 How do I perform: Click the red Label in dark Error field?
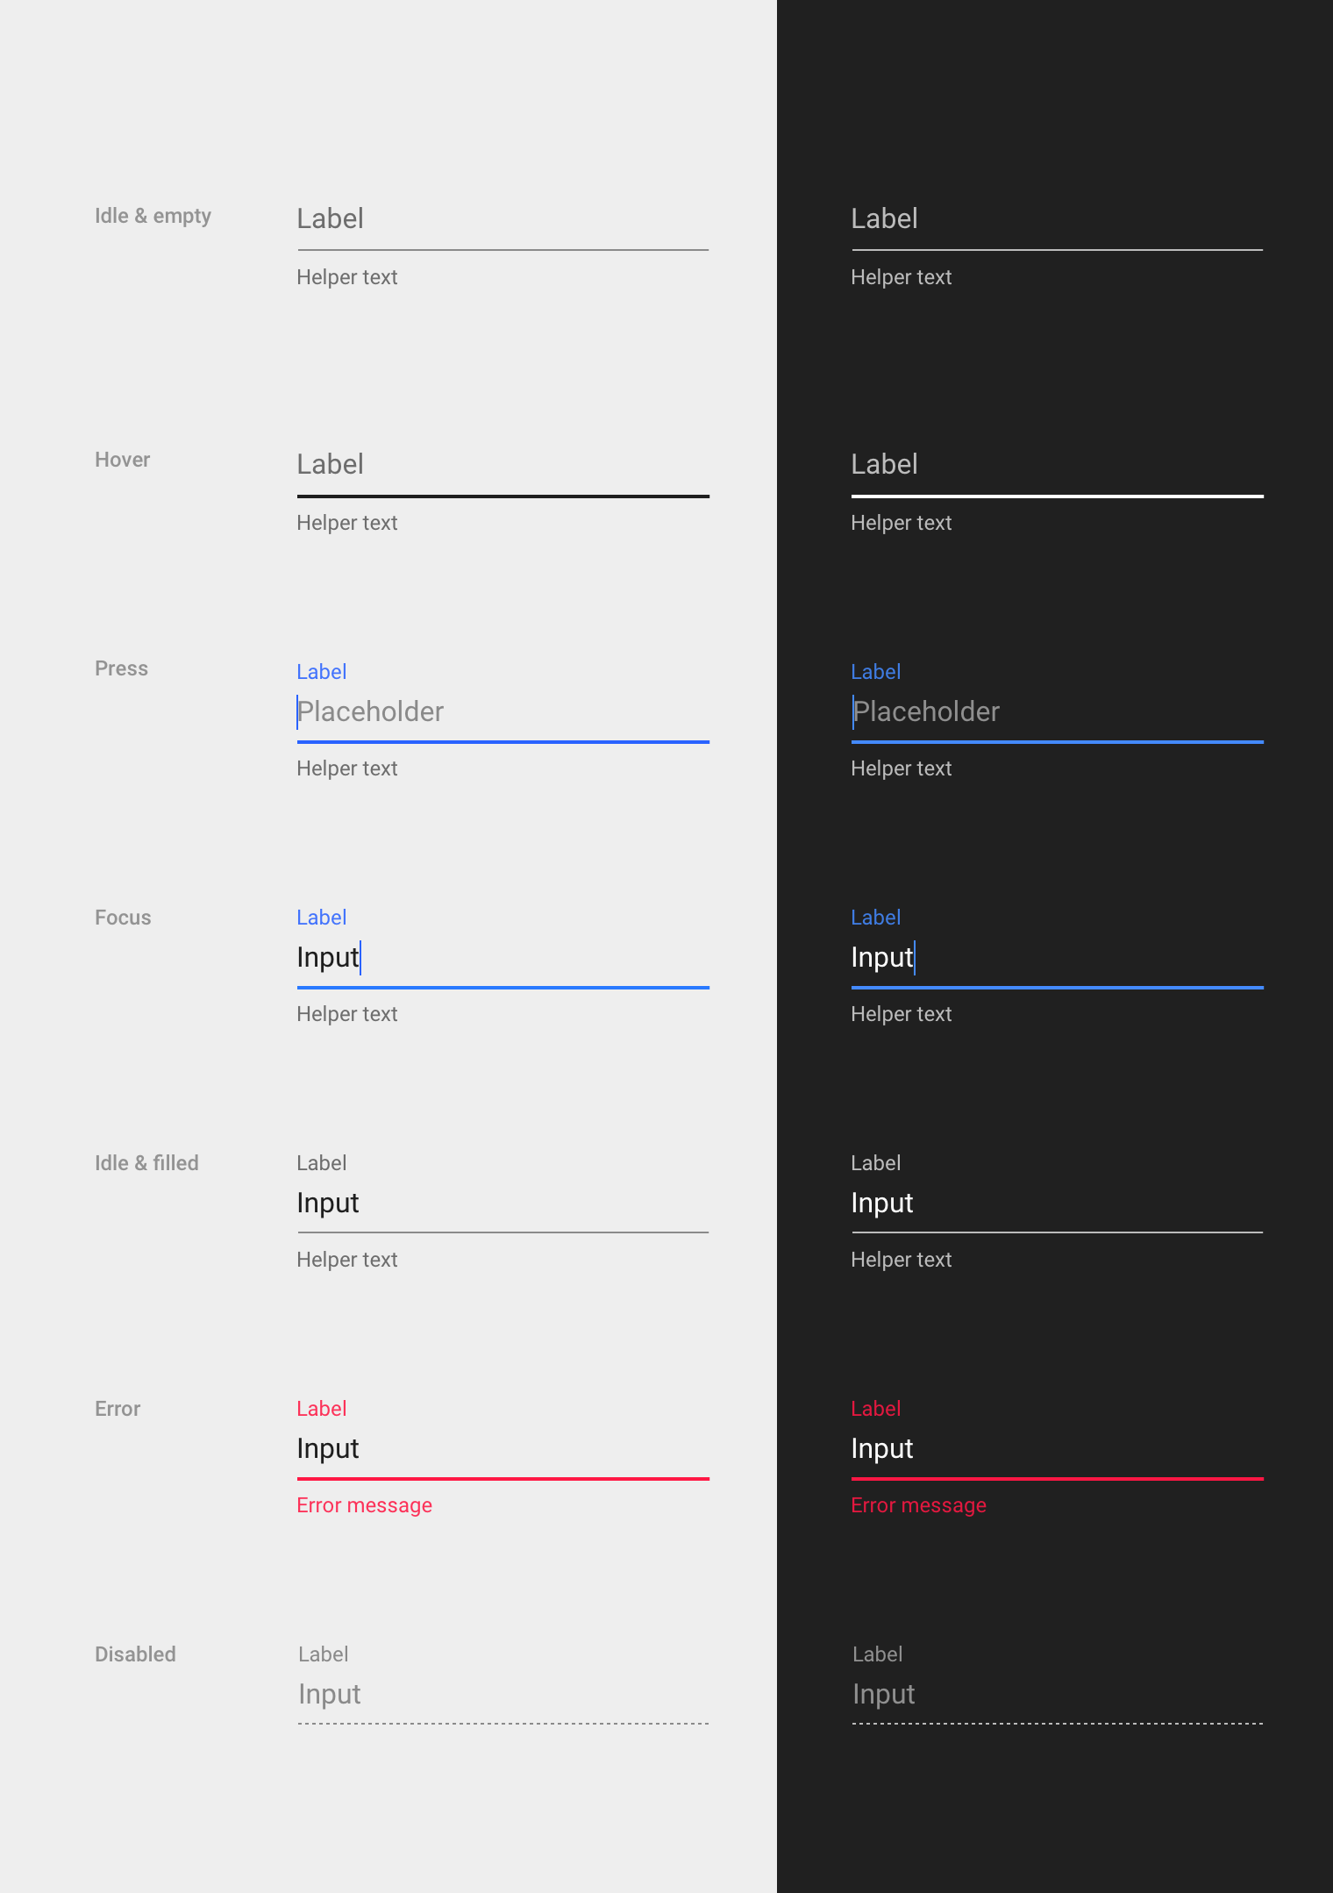click(875, 1409)
